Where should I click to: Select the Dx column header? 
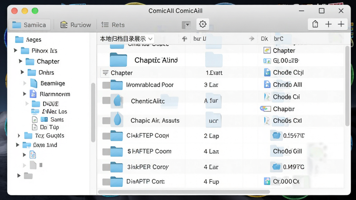(x=264, y=39)
